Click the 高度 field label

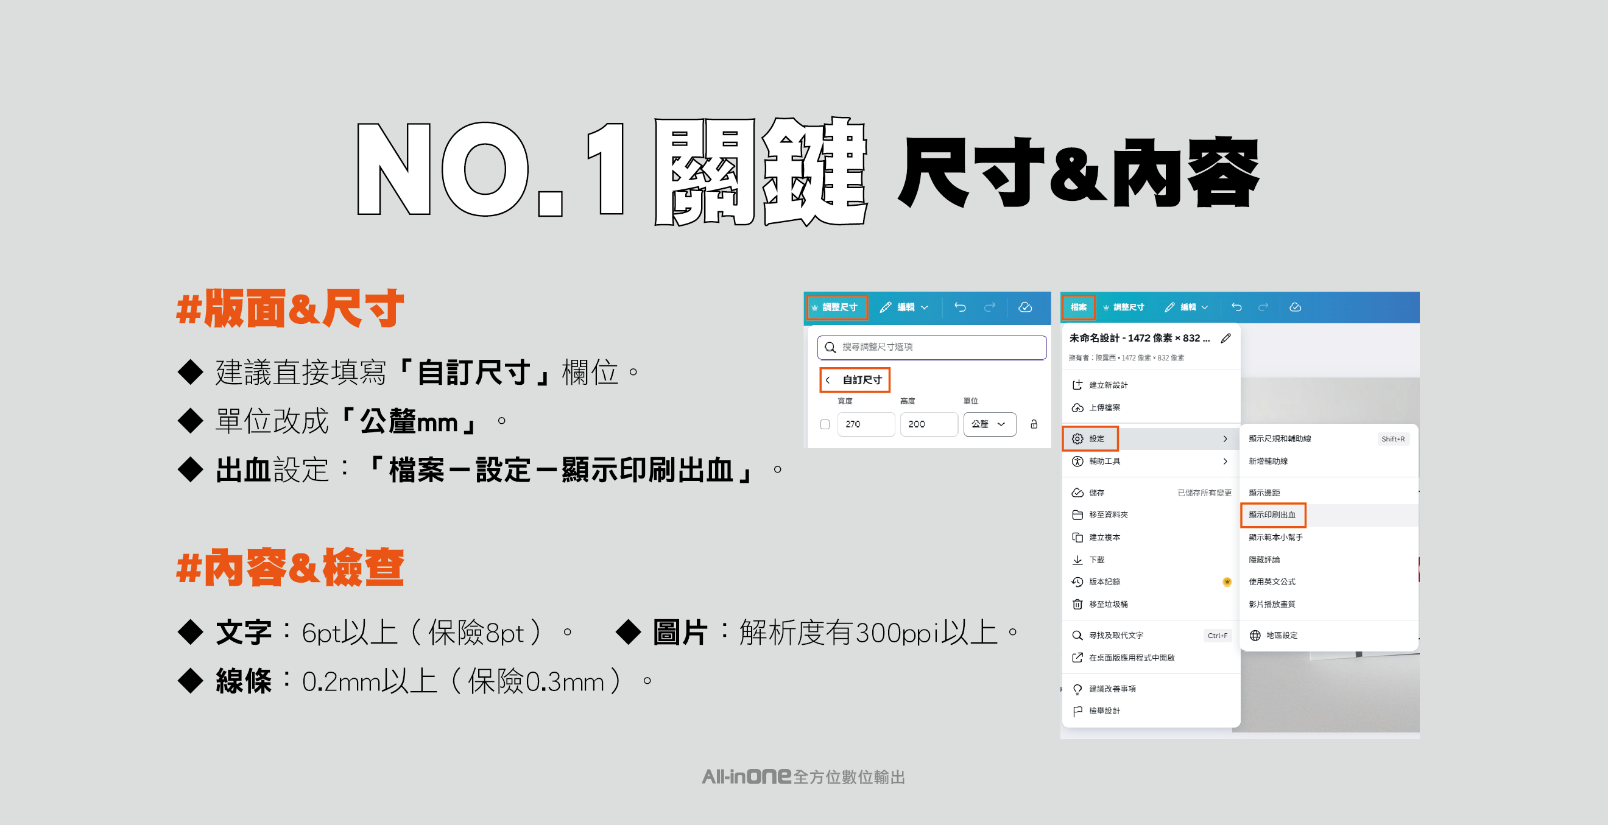(x=908, y=401)
